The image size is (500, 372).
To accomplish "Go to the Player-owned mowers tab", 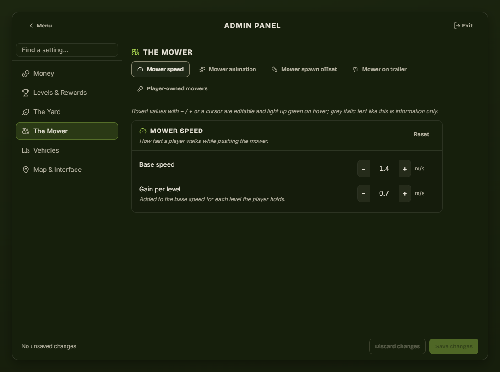I will click(x=173, y=88).
